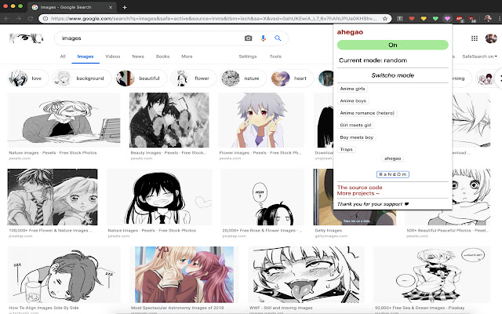Click the background filter chip

point(82,78)
